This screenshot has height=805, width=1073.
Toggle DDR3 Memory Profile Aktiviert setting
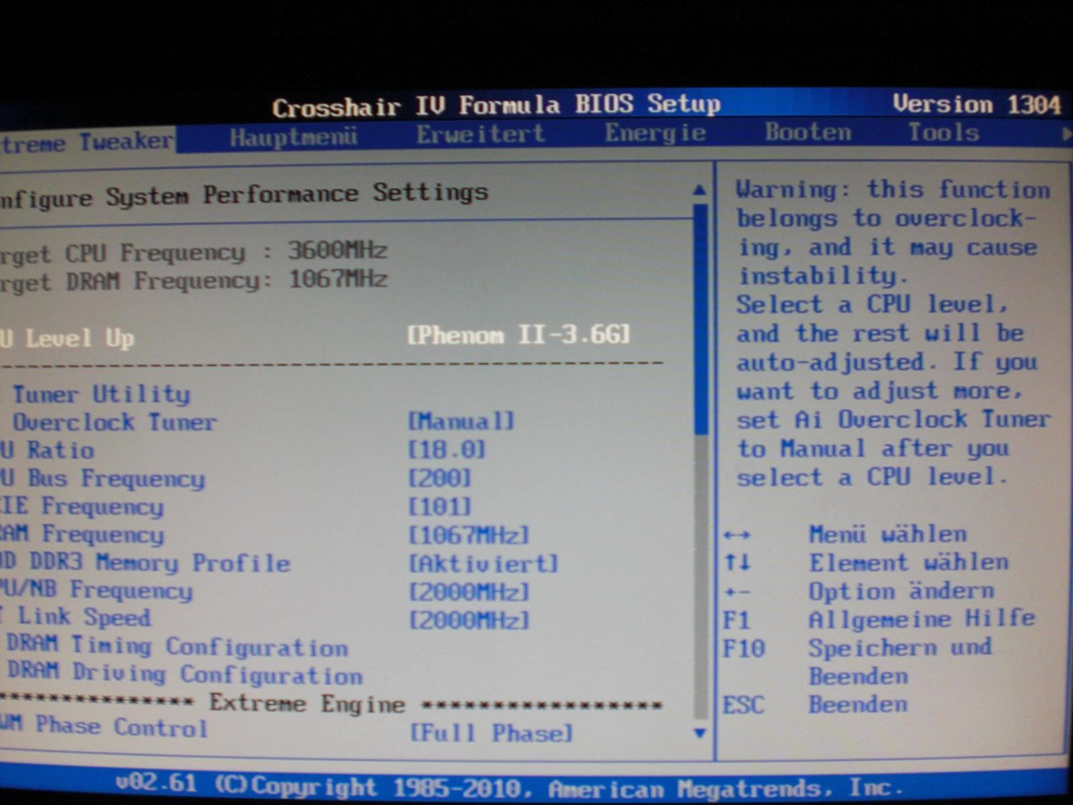coord(483,563)
